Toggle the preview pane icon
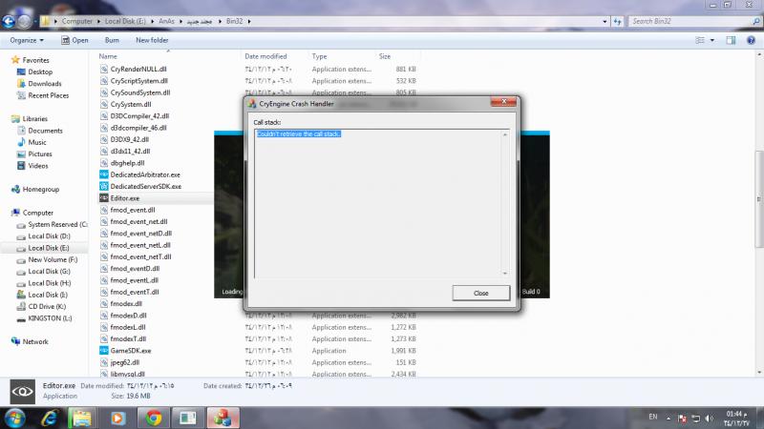The width and height of the screenshot is (764, 429). [731, 40]
